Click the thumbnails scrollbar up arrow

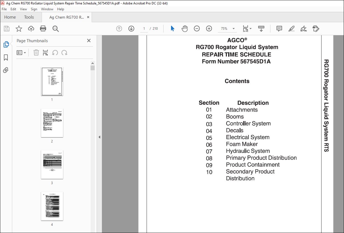93,63
